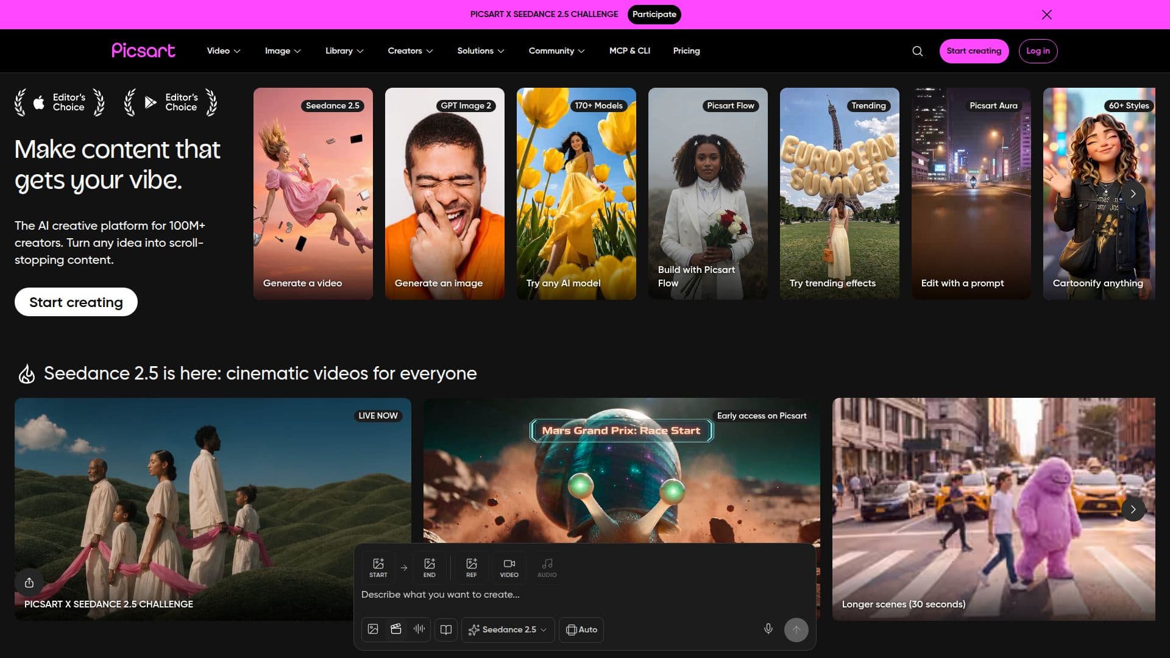Click the Participate button in the banner
The image size is (1170, 658).
tap(654, 14)
